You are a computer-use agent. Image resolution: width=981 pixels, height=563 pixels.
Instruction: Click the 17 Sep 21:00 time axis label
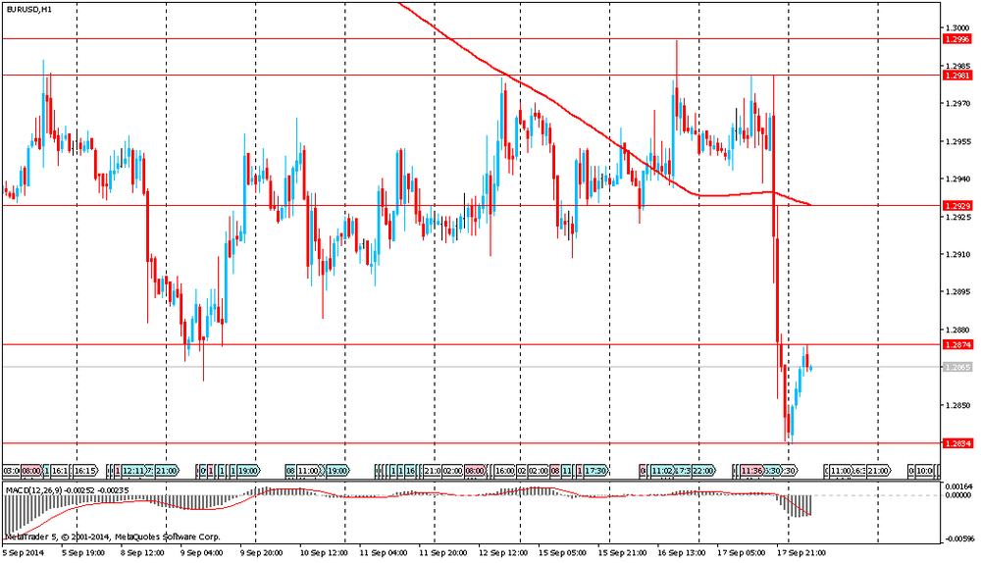(798, 553)
